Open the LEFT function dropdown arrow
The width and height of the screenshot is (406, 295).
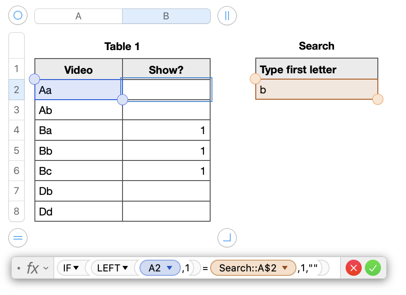click(x=125, y=268)
